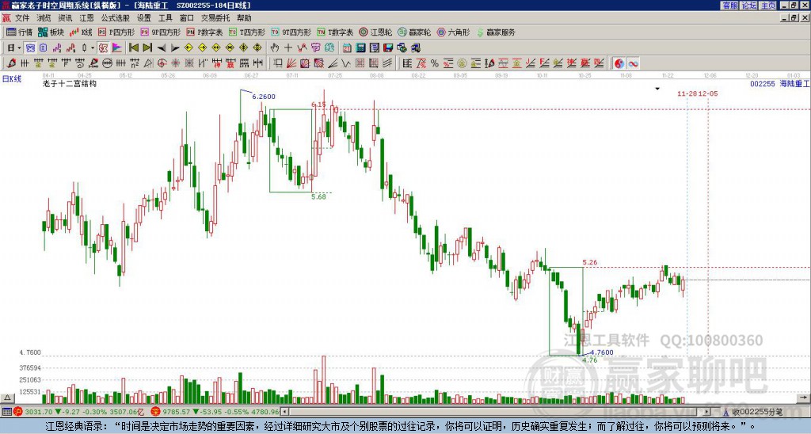This screenshot has height=434, width=811.
Task: Open the 9P四方形 tool
Action: click(x=160, y=32)
